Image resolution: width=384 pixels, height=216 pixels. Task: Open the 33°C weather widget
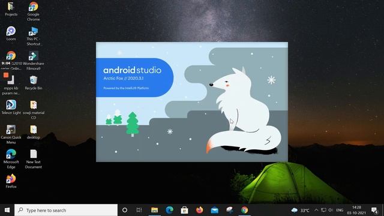300,210
